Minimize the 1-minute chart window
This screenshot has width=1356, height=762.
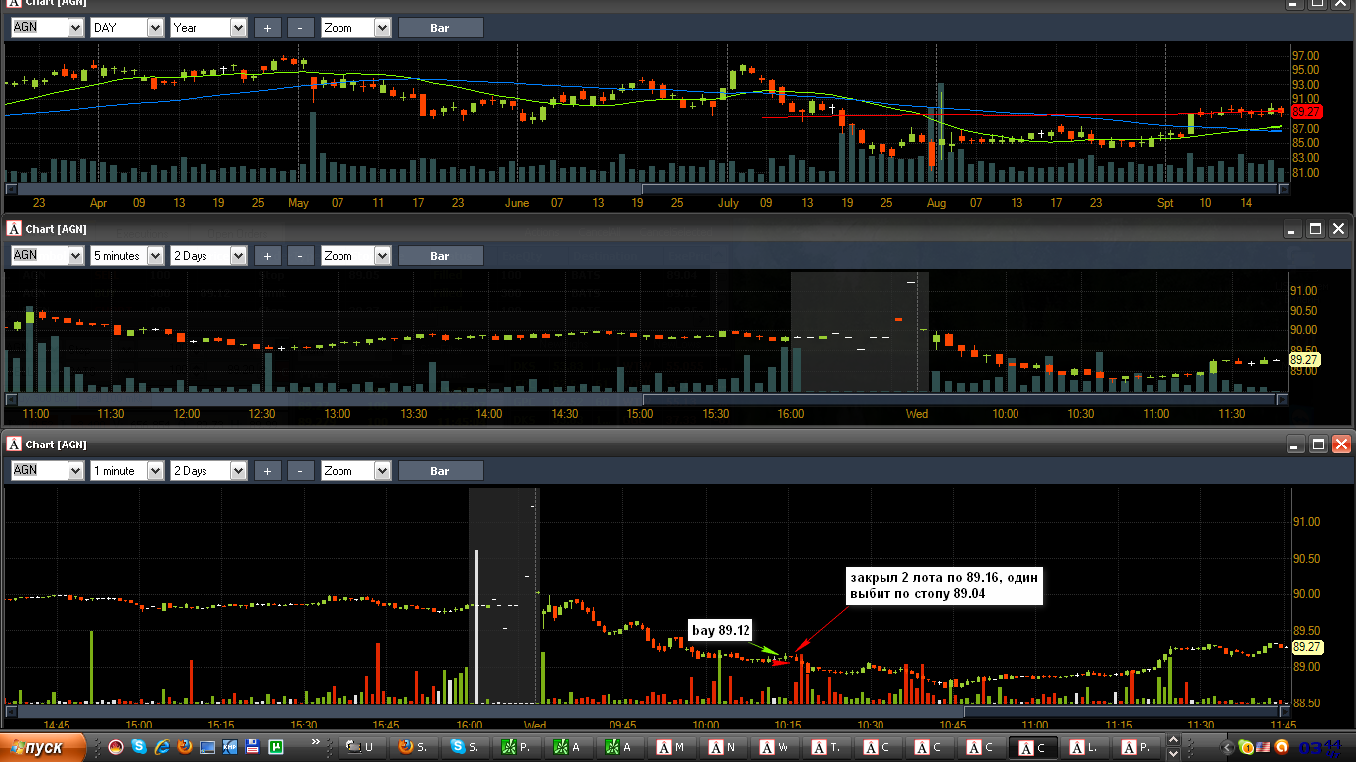[x=1292, y=444]
